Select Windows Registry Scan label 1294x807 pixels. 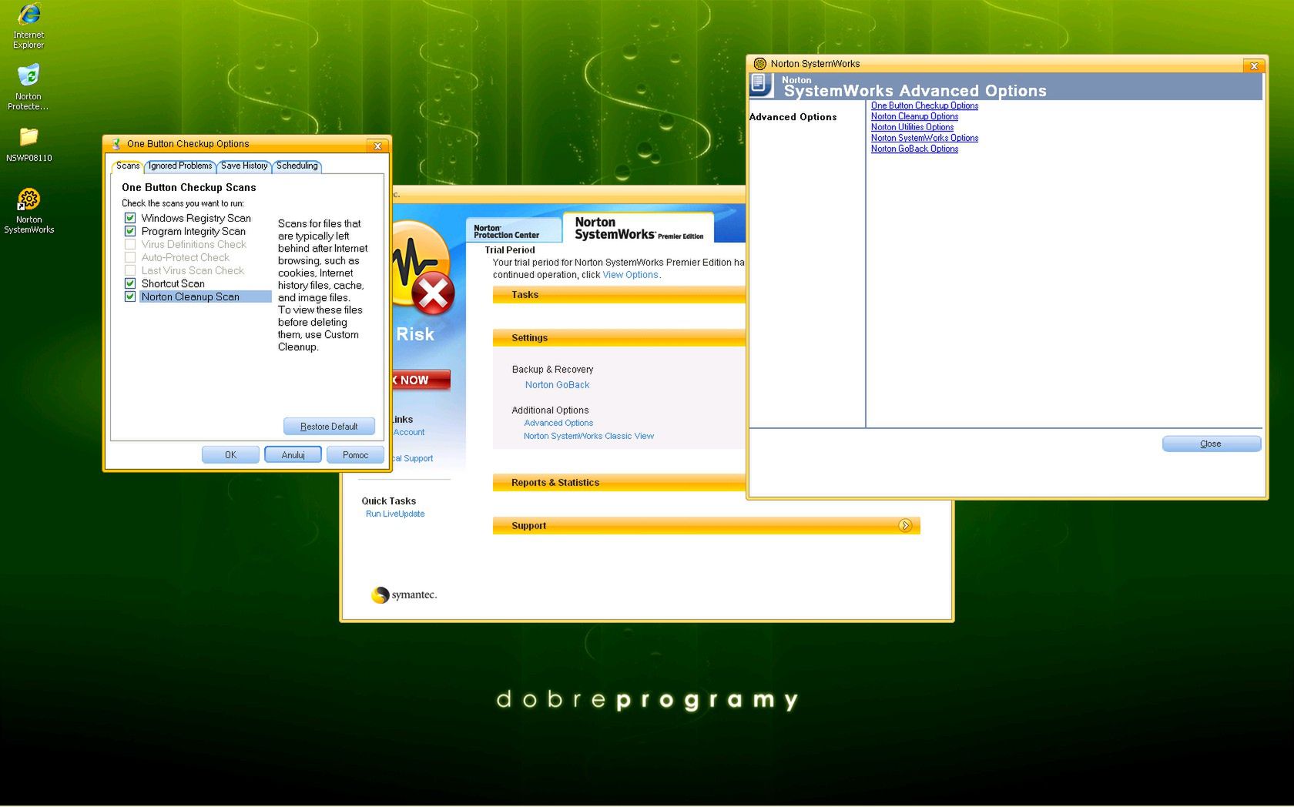[x=196, y=218]
